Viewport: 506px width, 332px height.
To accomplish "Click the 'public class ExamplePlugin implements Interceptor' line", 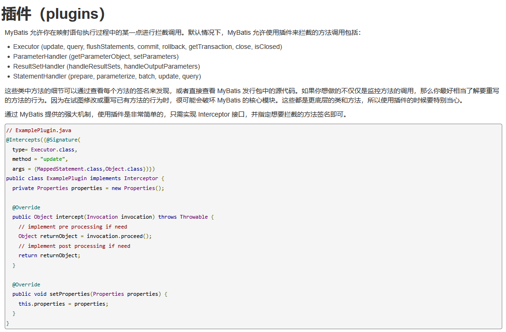I will (85, 178).
